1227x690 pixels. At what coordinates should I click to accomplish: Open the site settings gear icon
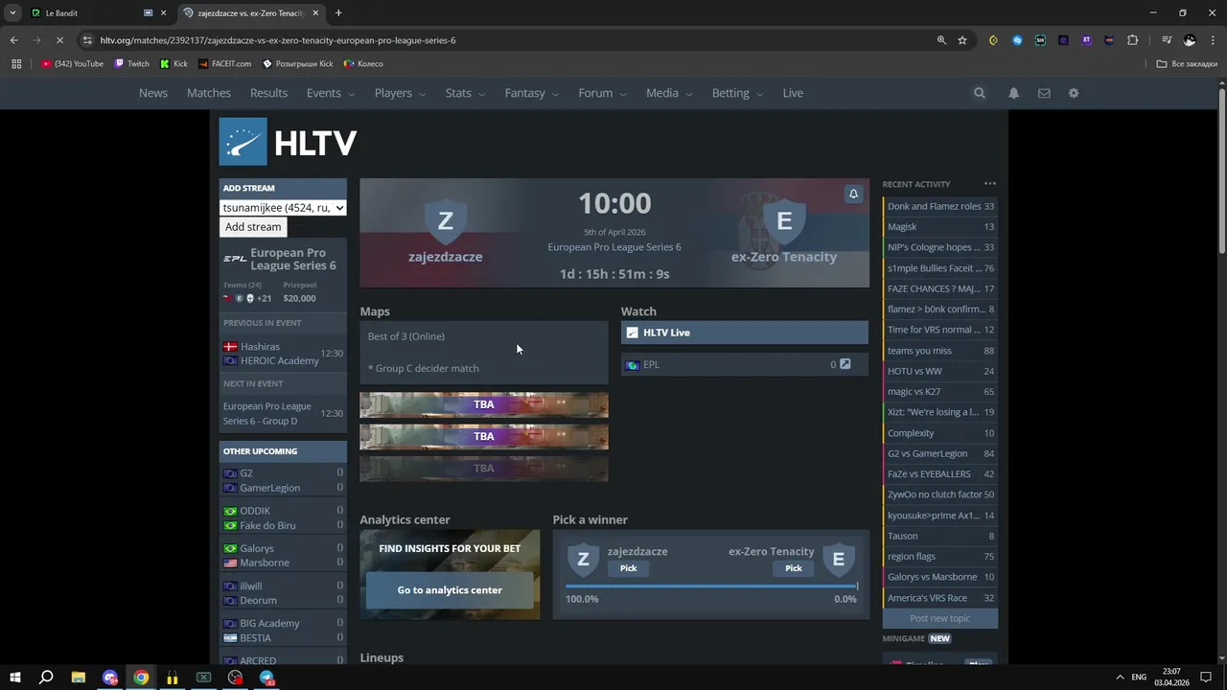[1074, 93]
